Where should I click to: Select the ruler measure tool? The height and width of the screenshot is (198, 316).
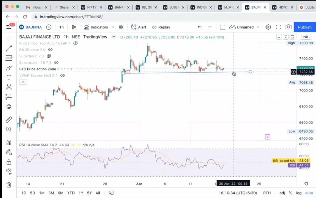[9, 119]
